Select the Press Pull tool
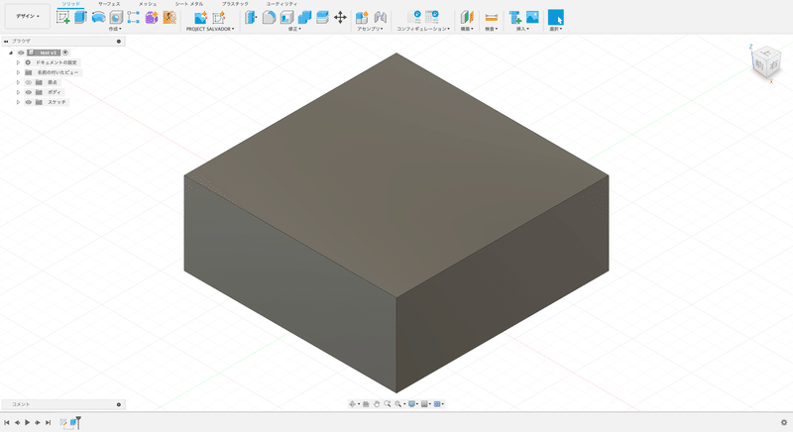 [251, 17]
